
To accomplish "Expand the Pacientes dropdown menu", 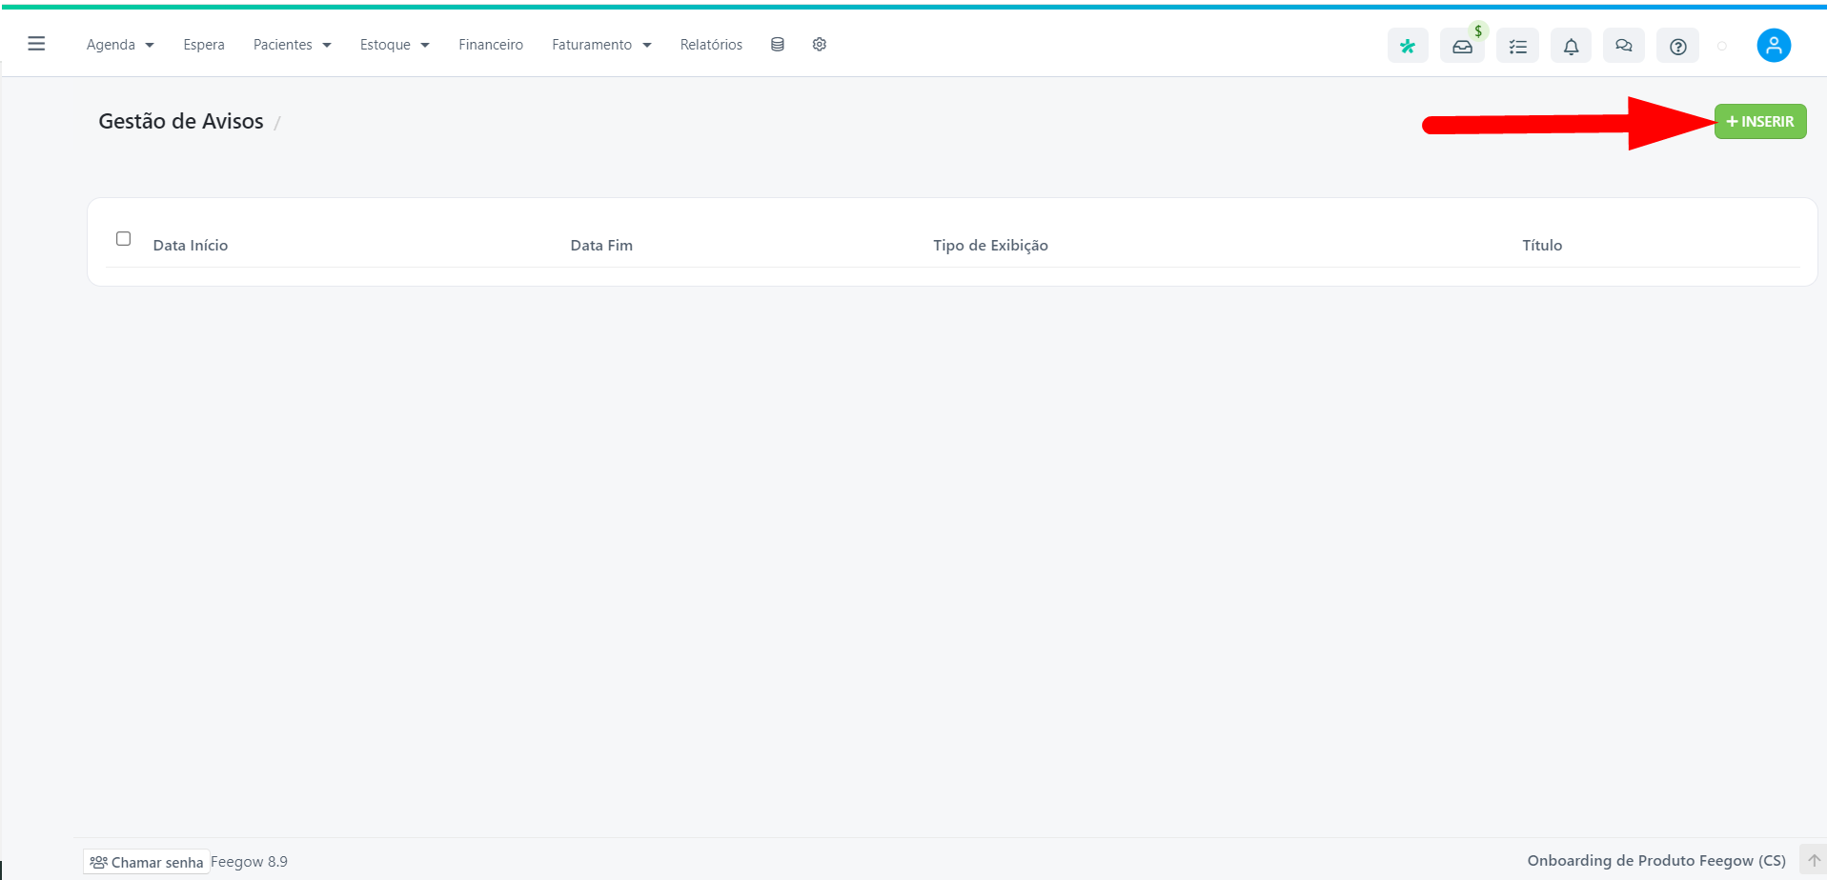I will click(293, 45).
